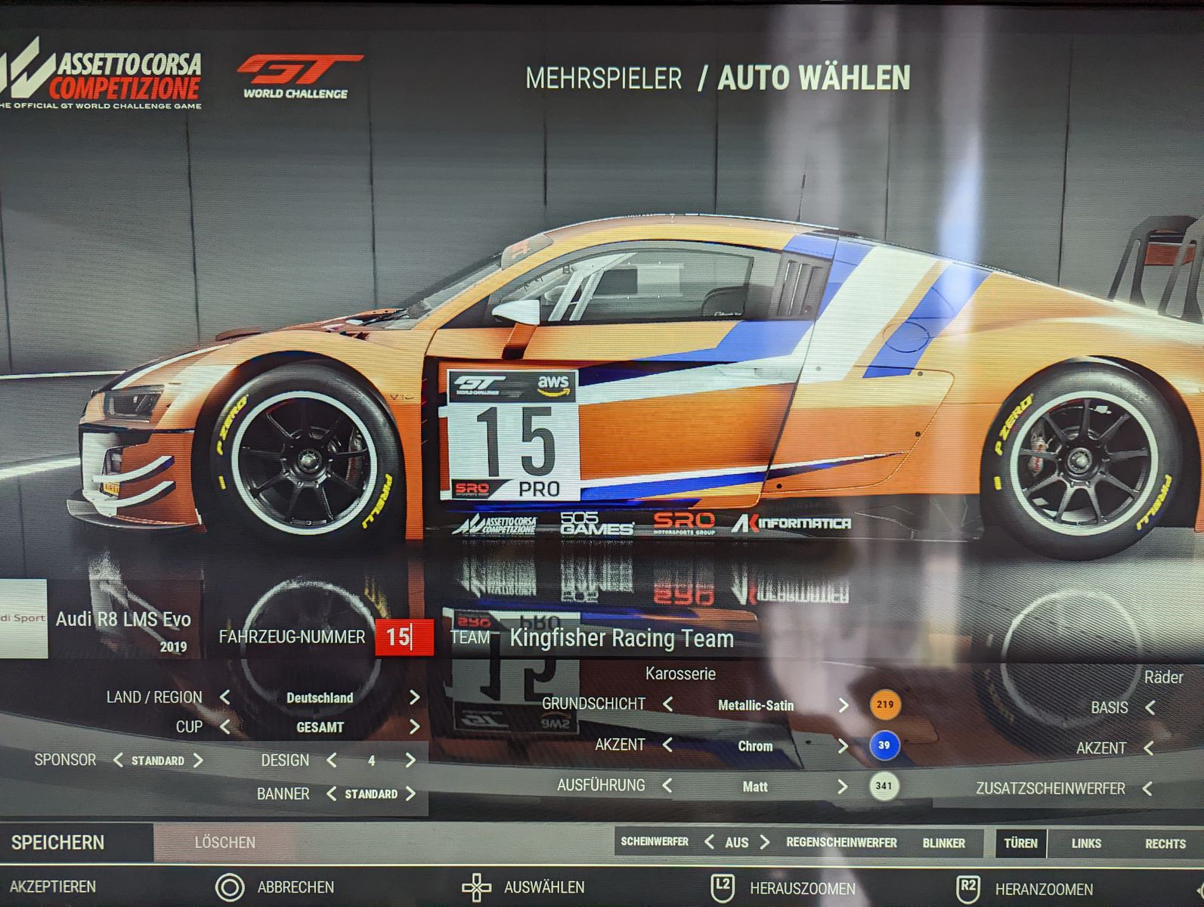Switch to next Grundschicht after Metallic-Satin

click(x=843, y=705)
